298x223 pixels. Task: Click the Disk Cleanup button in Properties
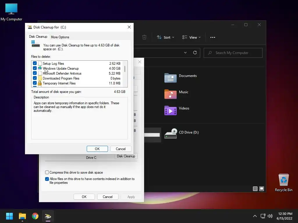[x=126, y=156]
